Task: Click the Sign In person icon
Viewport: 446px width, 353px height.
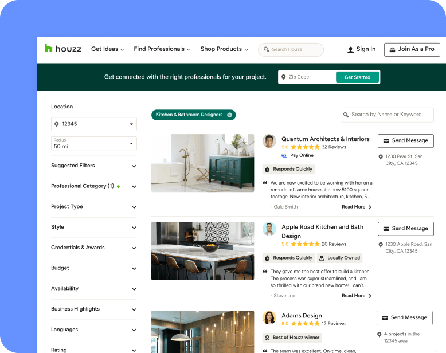Action: point(350,50)
